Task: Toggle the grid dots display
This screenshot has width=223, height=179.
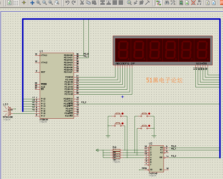Action: (16, 3)
